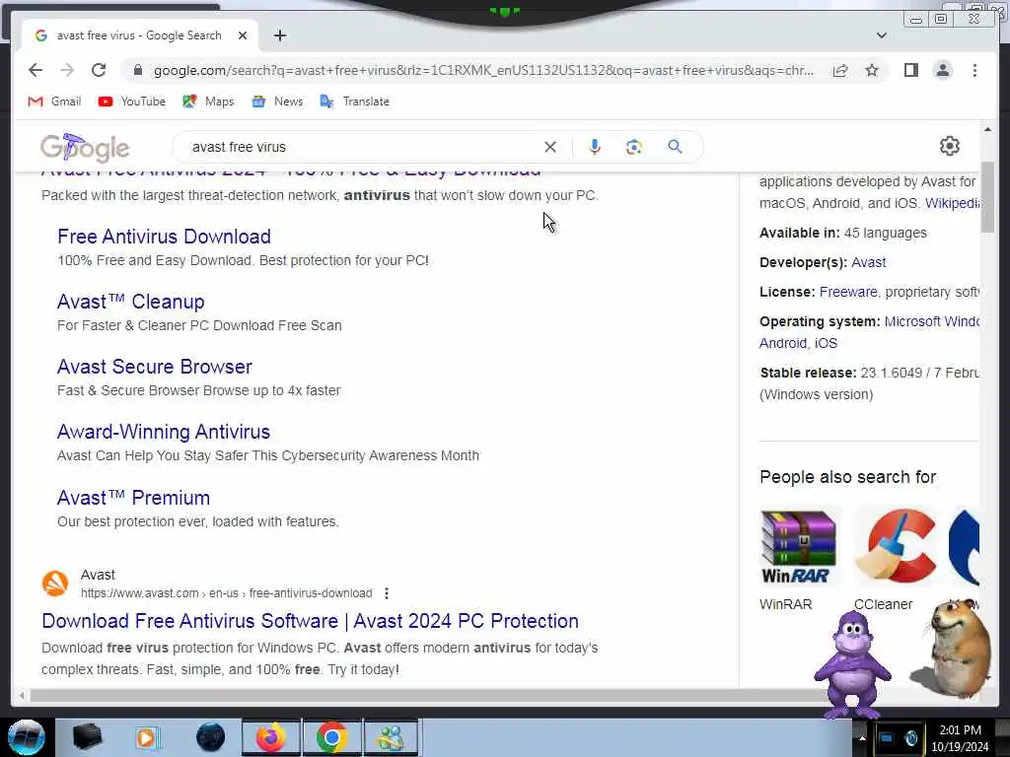Image resolution: width=1010 pixels, height=757 pixels.
Task: Open Avast Premium link
Action: point(133,498)
